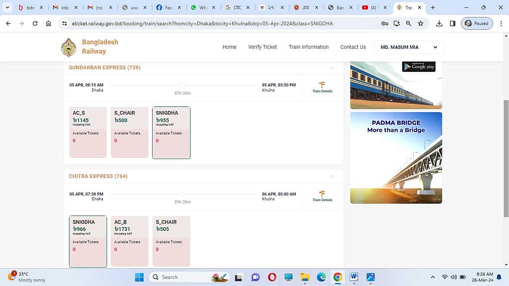The height and width of the screenshot is (286, 509).
Task: Click the taskbar Search box
Action: point(189,277)
